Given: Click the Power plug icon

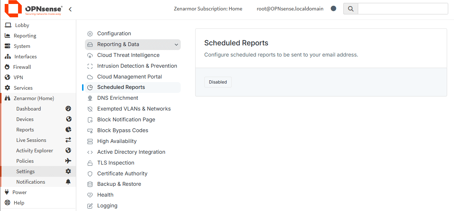Looking at the screenshot, I should [x=7, y=192].
